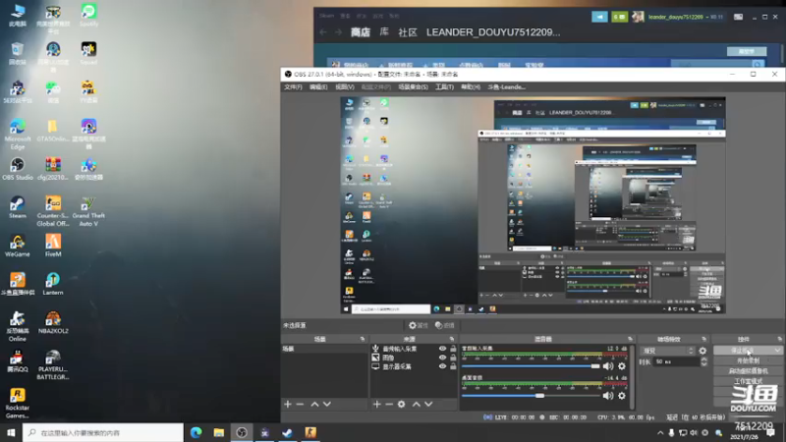Open Steam Store tab

pyautogui.click(x=361, y=32)
